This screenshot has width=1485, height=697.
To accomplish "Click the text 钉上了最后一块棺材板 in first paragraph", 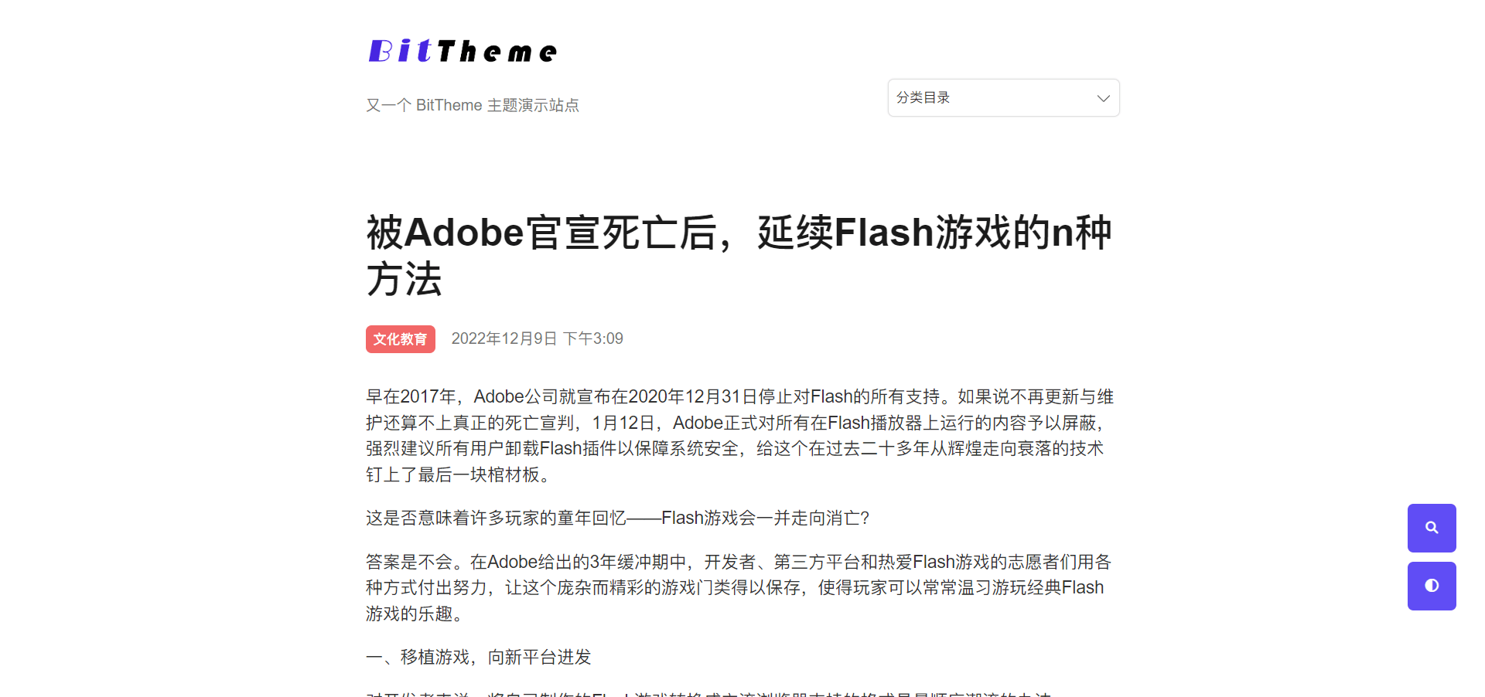I will coord(452,475).
